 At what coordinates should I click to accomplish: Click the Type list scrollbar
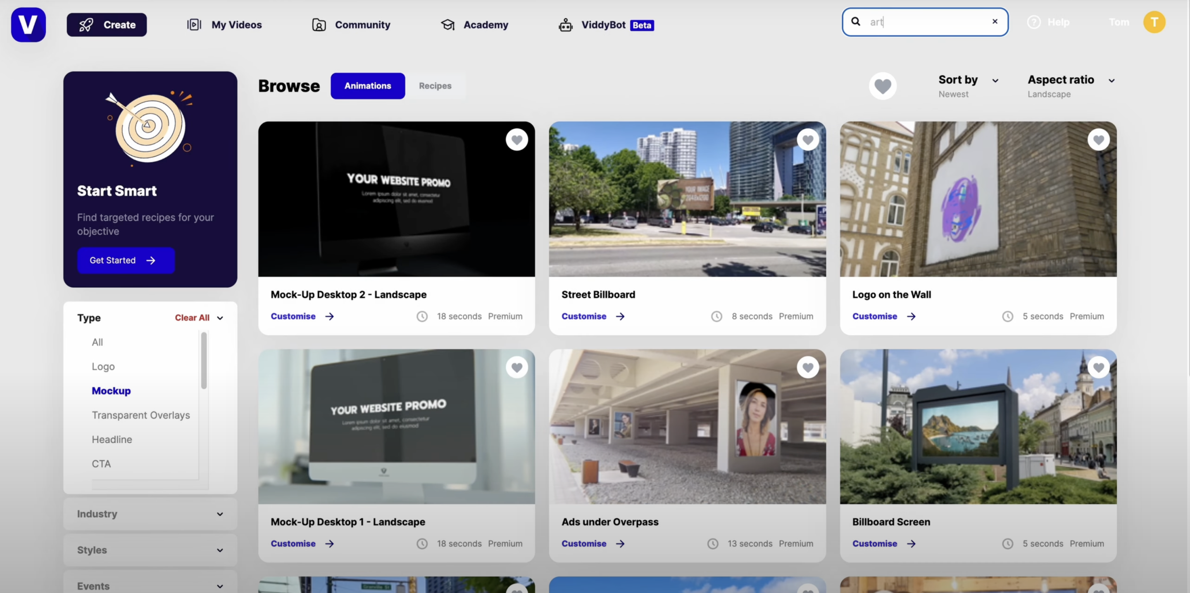204,360
